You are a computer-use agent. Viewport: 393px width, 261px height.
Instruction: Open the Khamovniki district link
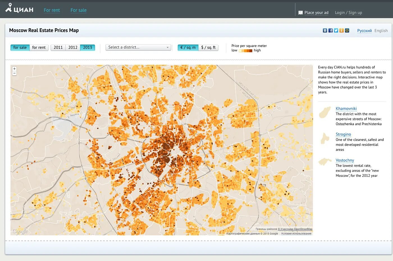(346, 108)
